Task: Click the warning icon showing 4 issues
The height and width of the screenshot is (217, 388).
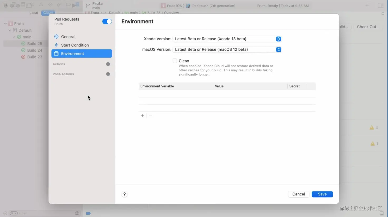Action: pyautogui.click(x=372, y=128)
